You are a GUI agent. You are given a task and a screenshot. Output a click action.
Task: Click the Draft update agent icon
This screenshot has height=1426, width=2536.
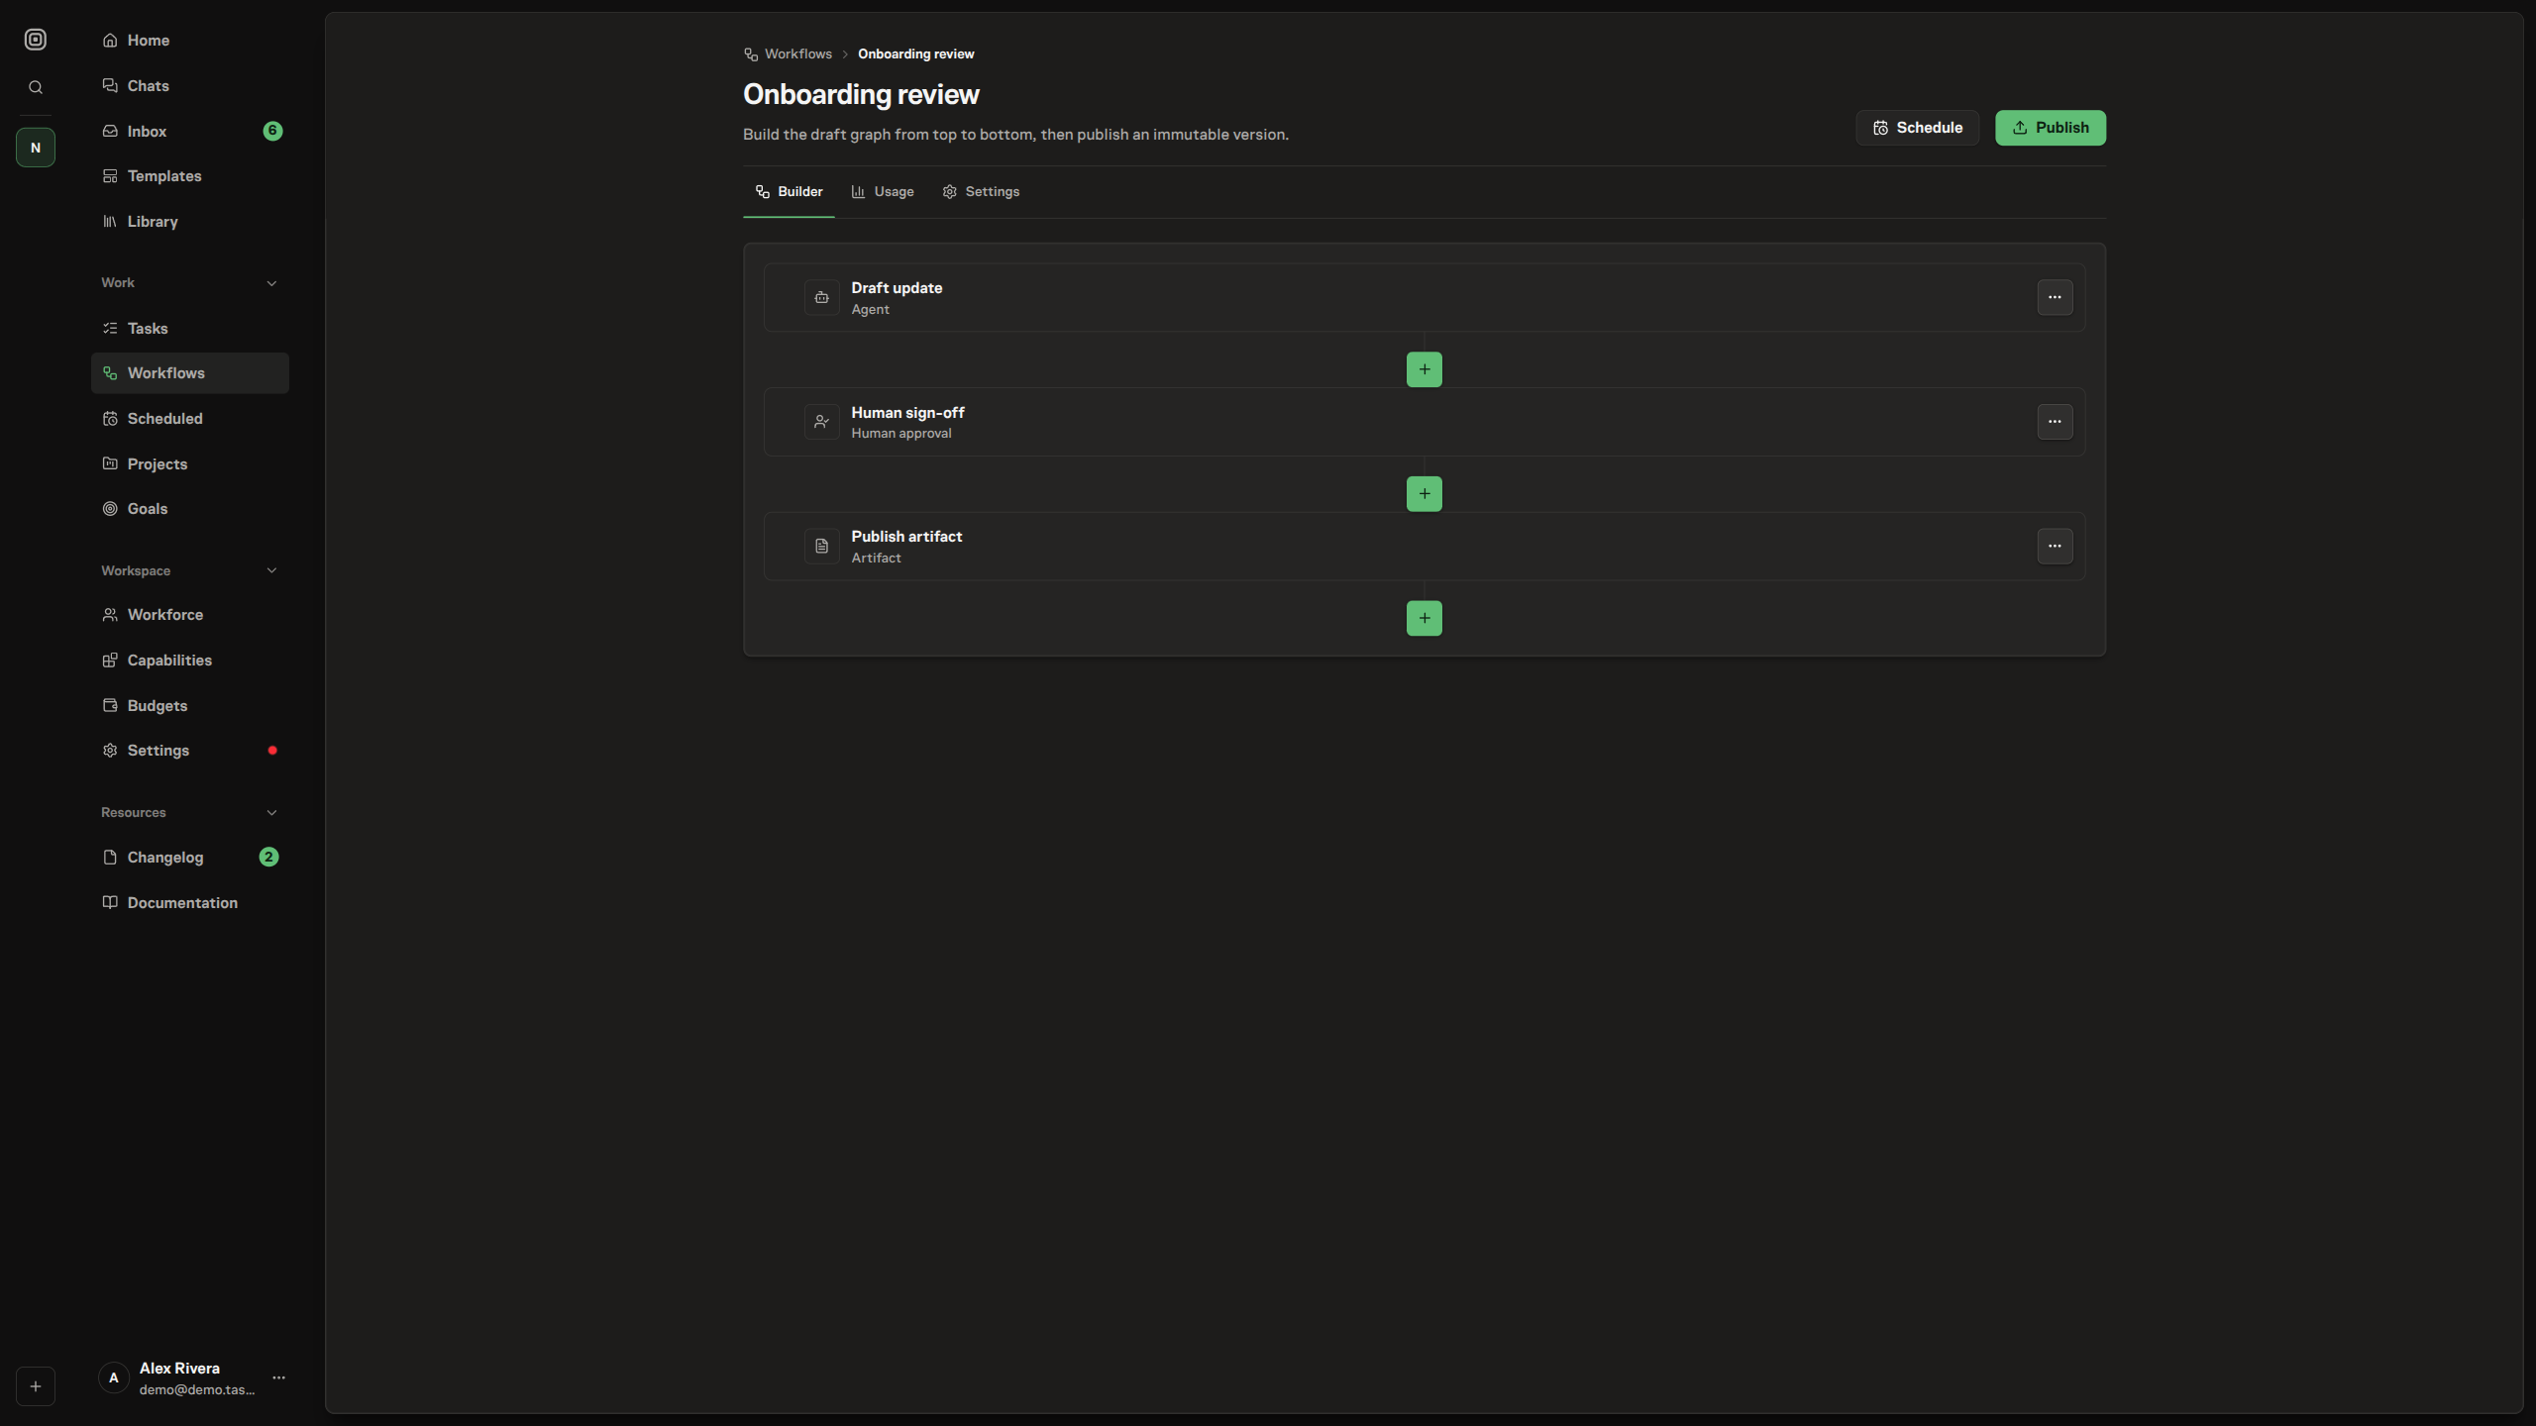pyautogui.click(x=821, y=298)
